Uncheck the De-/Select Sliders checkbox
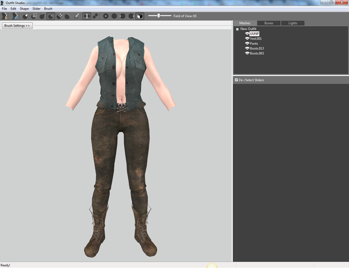The image size is (349, 268). 236,80
